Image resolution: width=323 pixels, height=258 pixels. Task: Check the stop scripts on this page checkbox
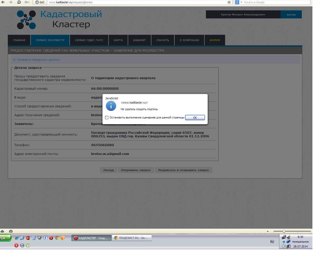(107, 117)
